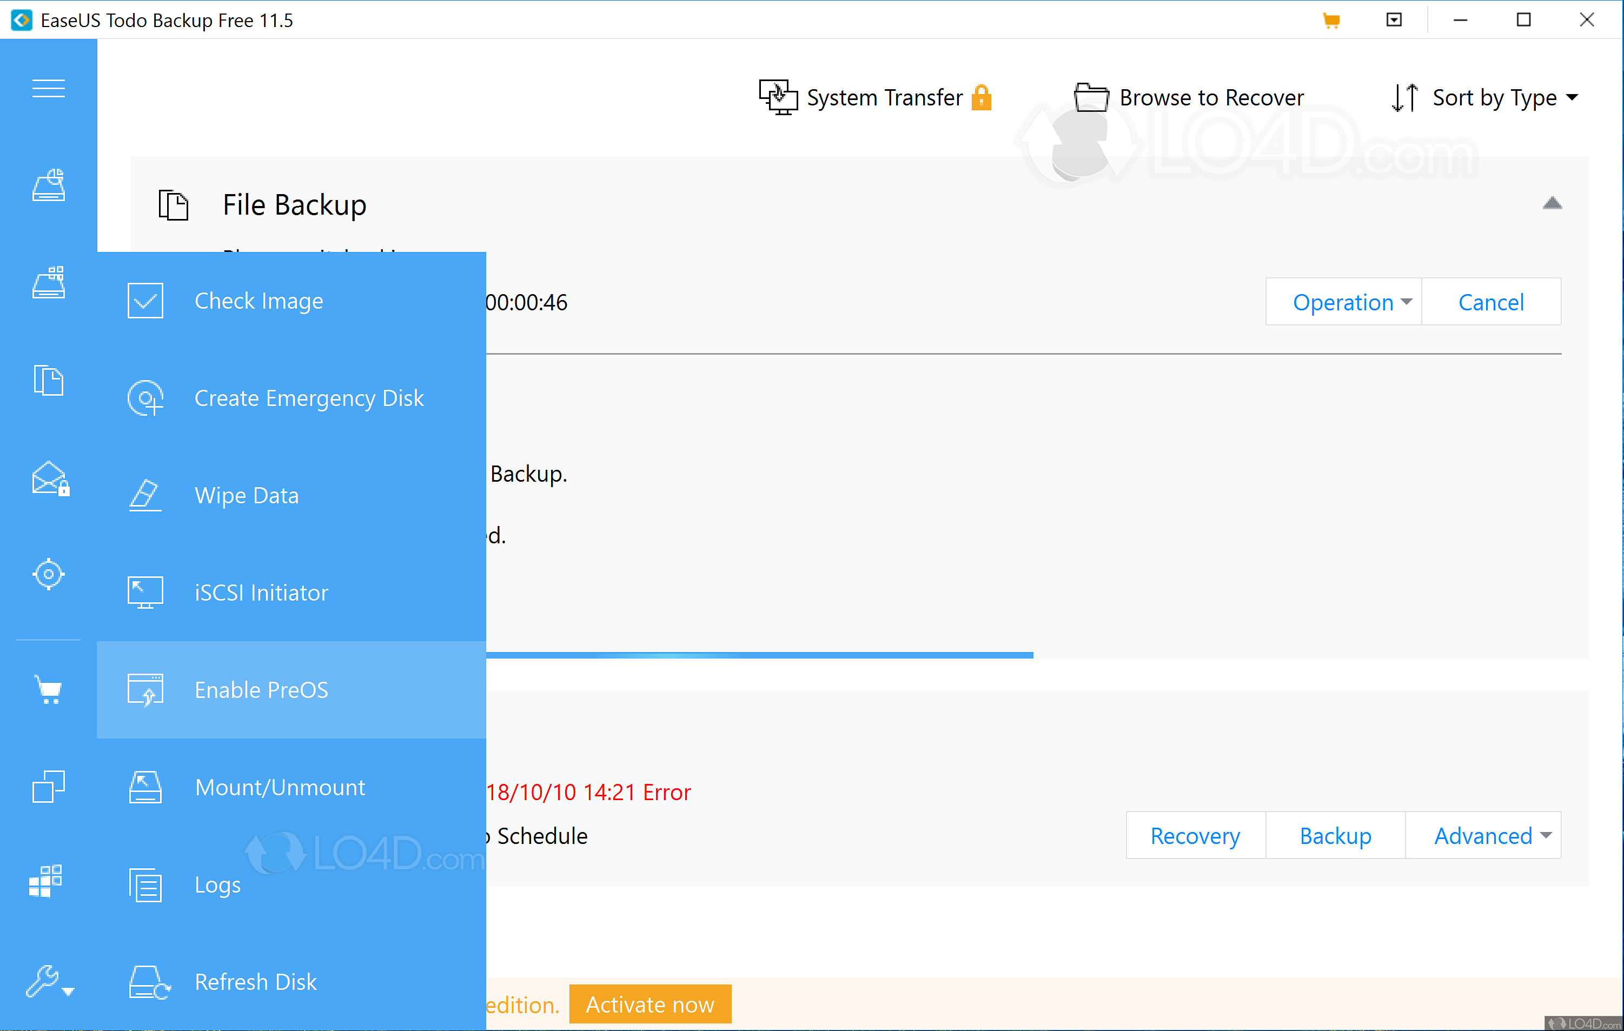Open the Advanced dropdown
This screenshot has height=1031, width=1624.
coord(1484,835)
